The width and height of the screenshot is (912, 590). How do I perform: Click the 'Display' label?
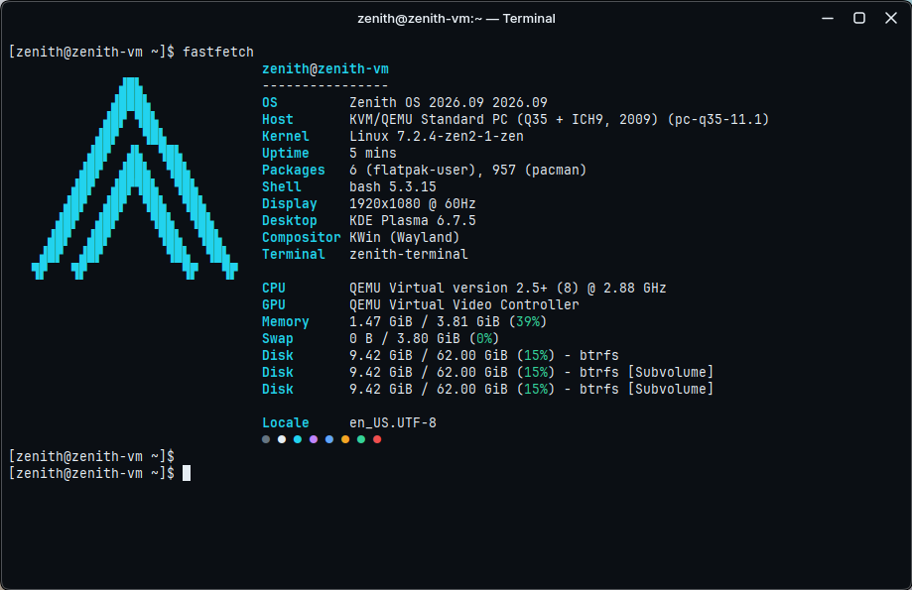click(290, 203)
